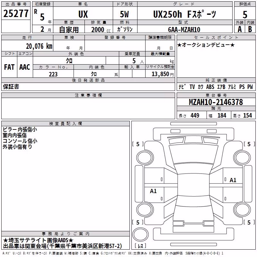Click the rear-right tire circle in diagram

coord(242,210)
